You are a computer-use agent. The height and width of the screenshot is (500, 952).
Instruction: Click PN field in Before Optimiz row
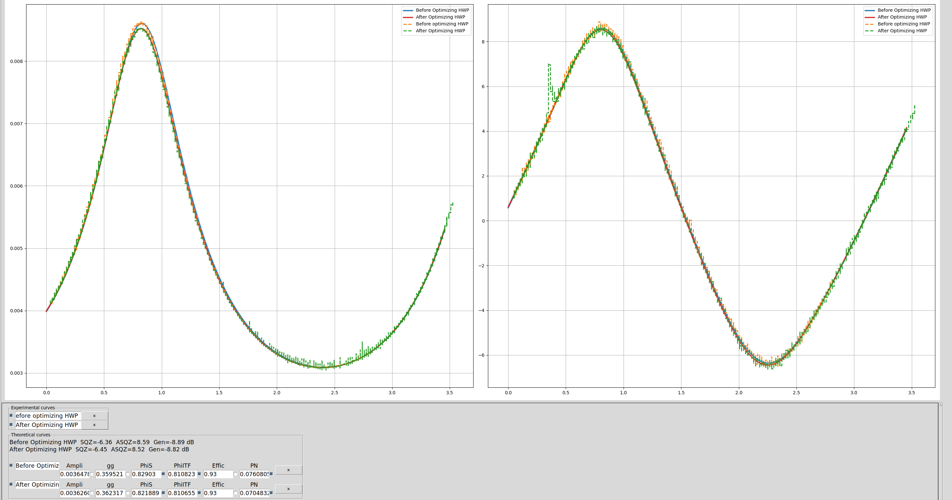(254, 474)
